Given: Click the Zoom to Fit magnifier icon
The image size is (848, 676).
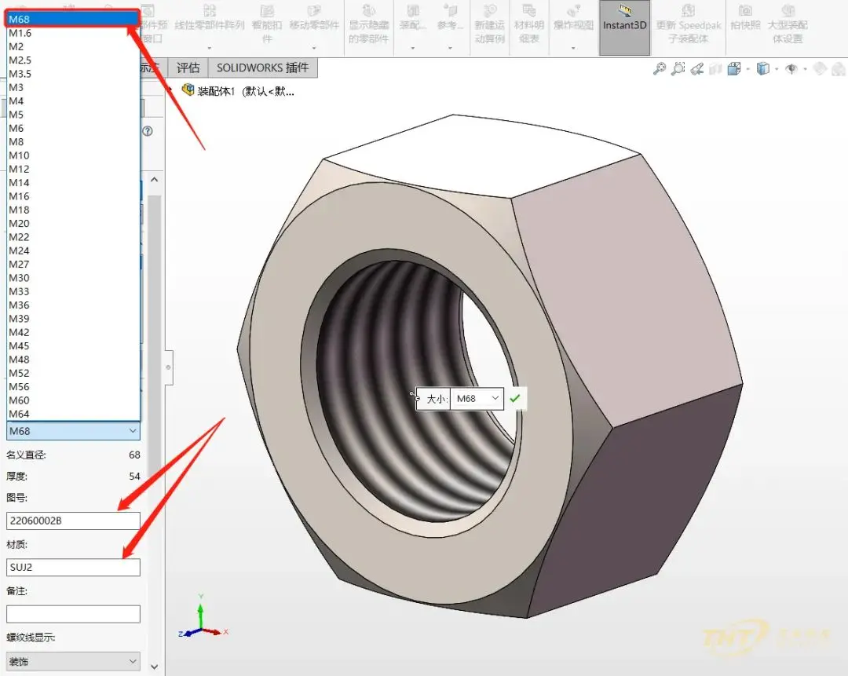Looking at the screenshot, I should (660, 68).
